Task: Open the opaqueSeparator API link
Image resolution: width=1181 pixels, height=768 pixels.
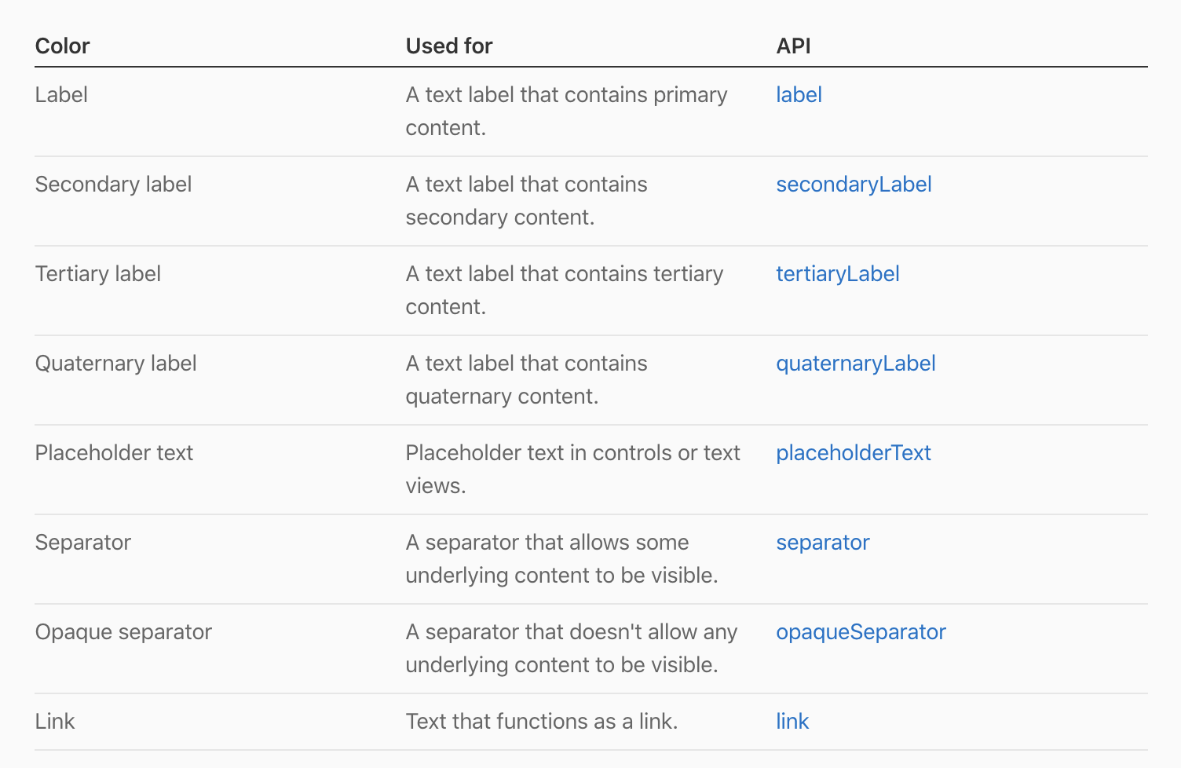Action: (861, 632)
